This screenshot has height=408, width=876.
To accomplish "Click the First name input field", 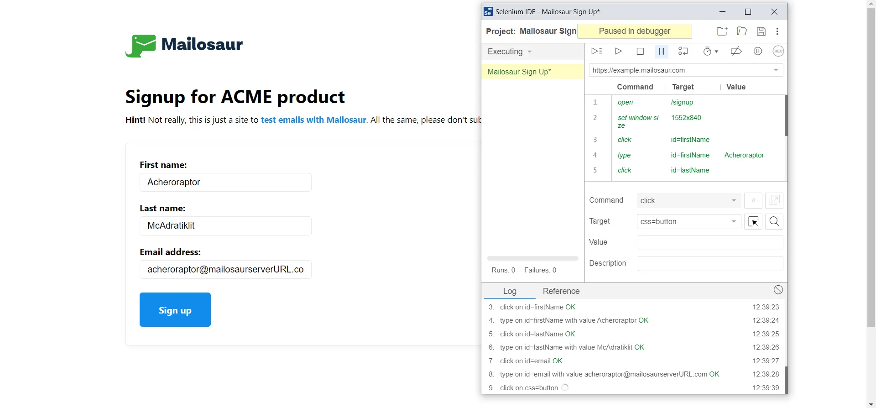I will [225, 182].
